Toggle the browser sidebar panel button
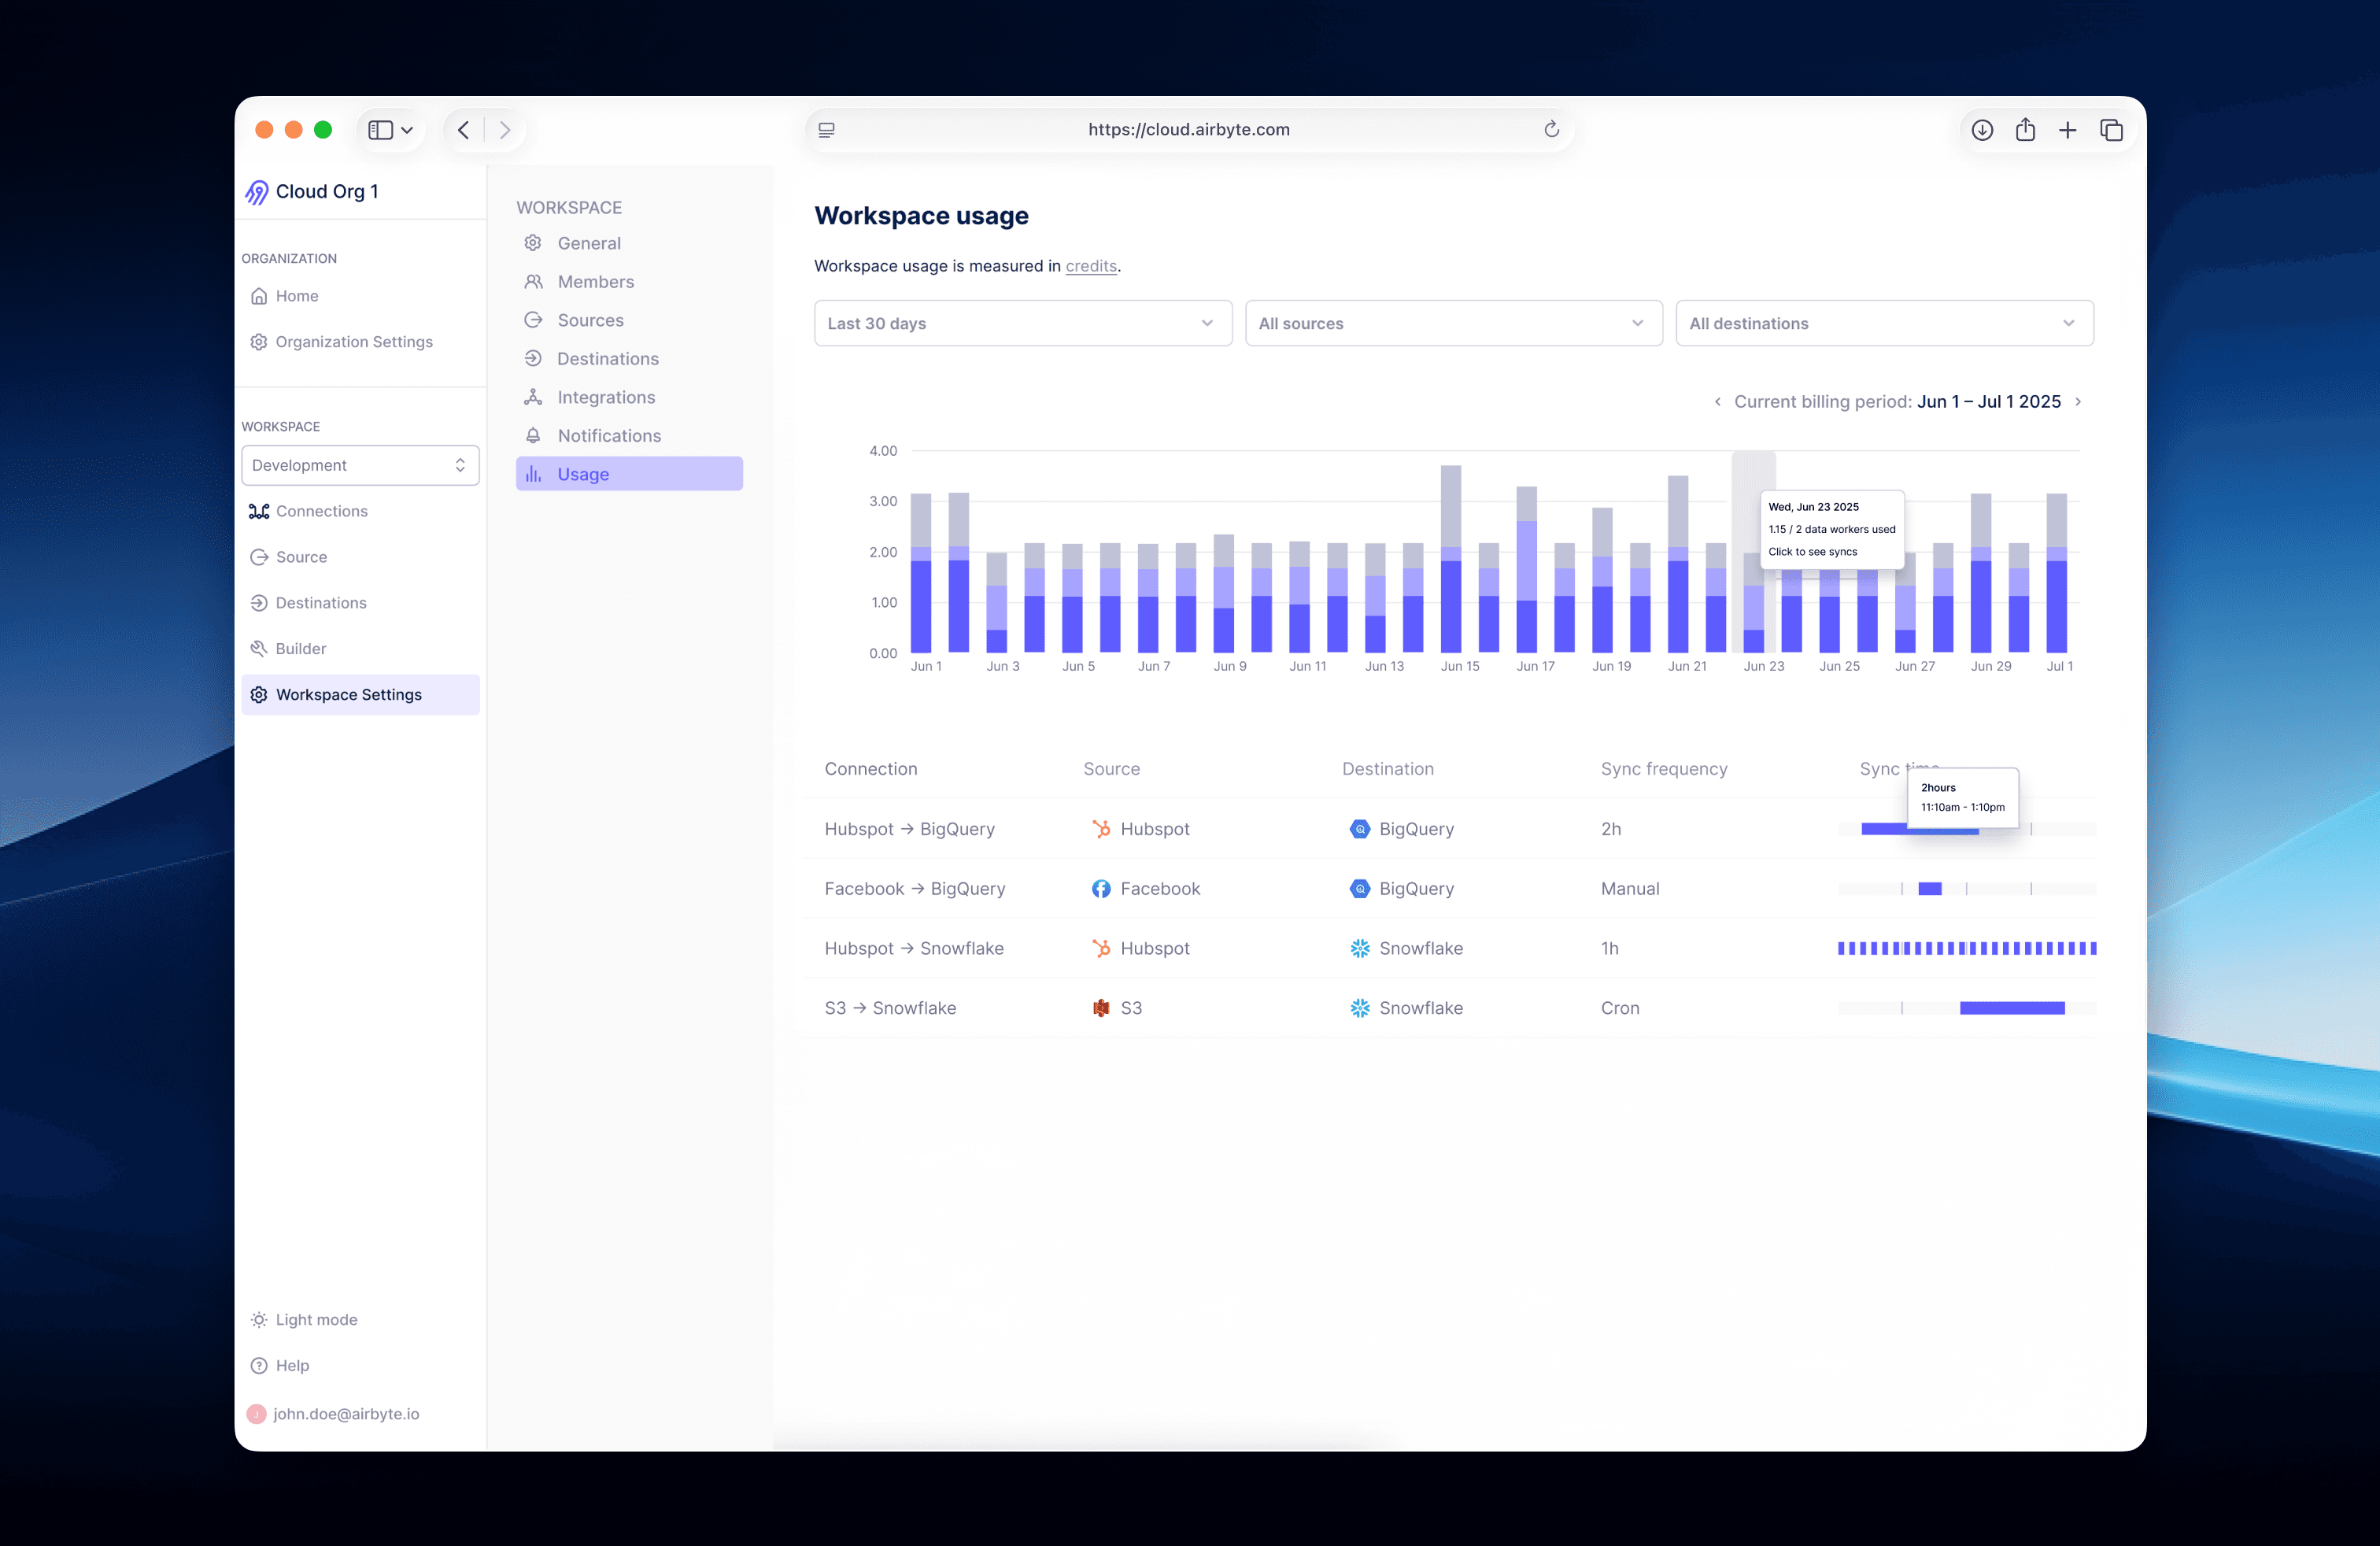The width and height of the screenshot is (2380, 1546). 381,130
